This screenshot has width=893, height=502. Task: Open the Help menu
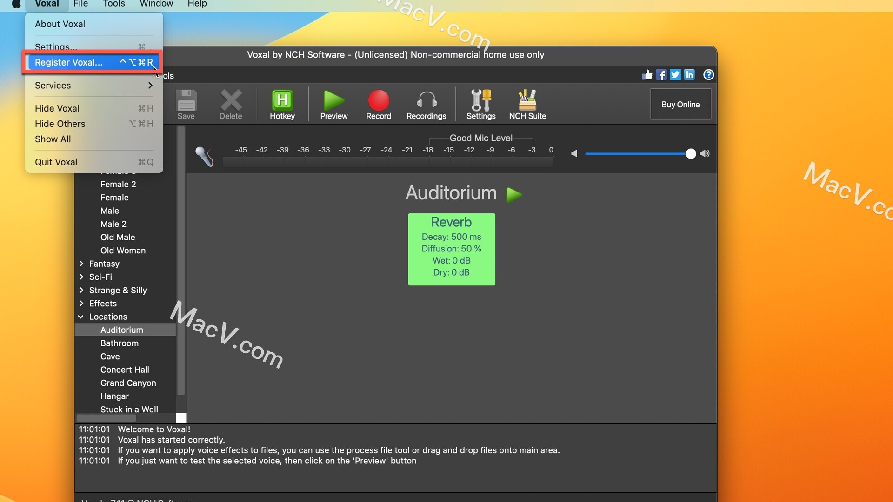pyautogui.click(x=197, y=4)
